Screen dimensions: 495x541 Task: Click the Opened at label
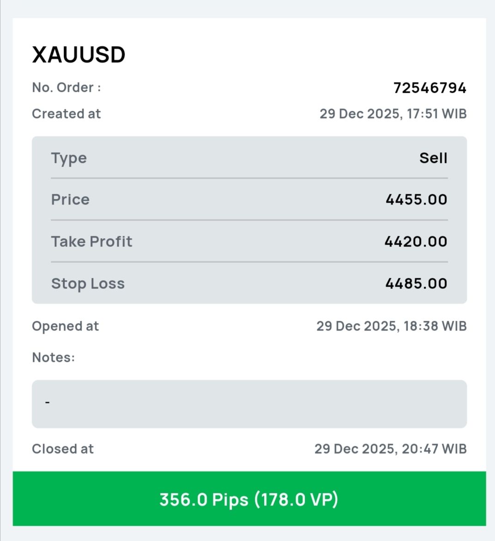65,326
